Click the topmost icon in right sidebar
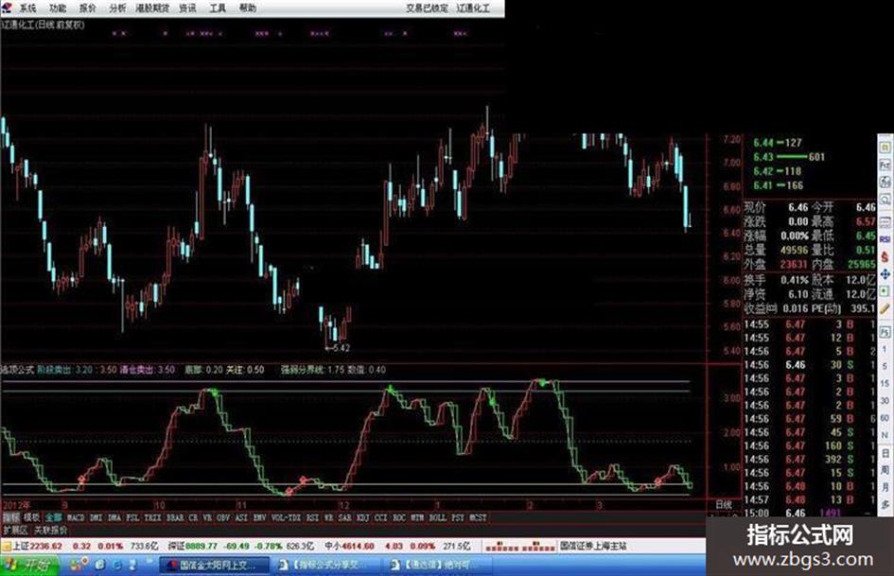Viewport: 894px width, 576px height. click(x=885, y=146)
